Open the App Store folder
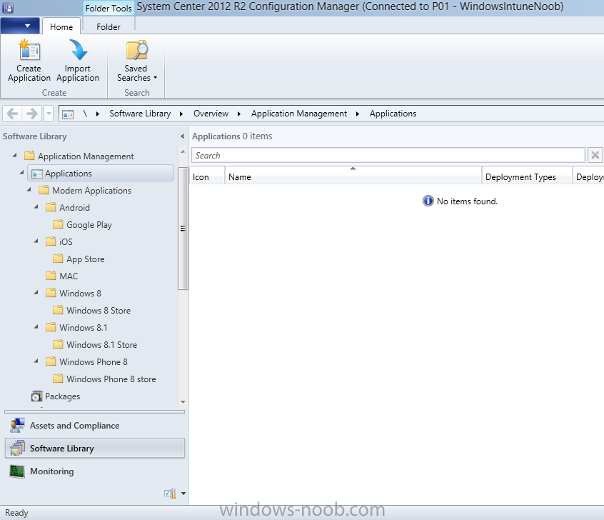Viewport: 604px width, 520px height. [86, 259]
